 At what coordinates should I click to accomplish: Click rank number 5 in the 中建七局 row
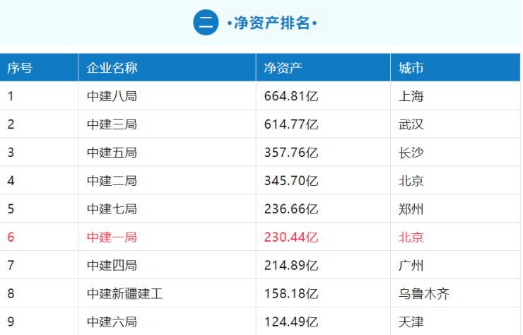11,209
